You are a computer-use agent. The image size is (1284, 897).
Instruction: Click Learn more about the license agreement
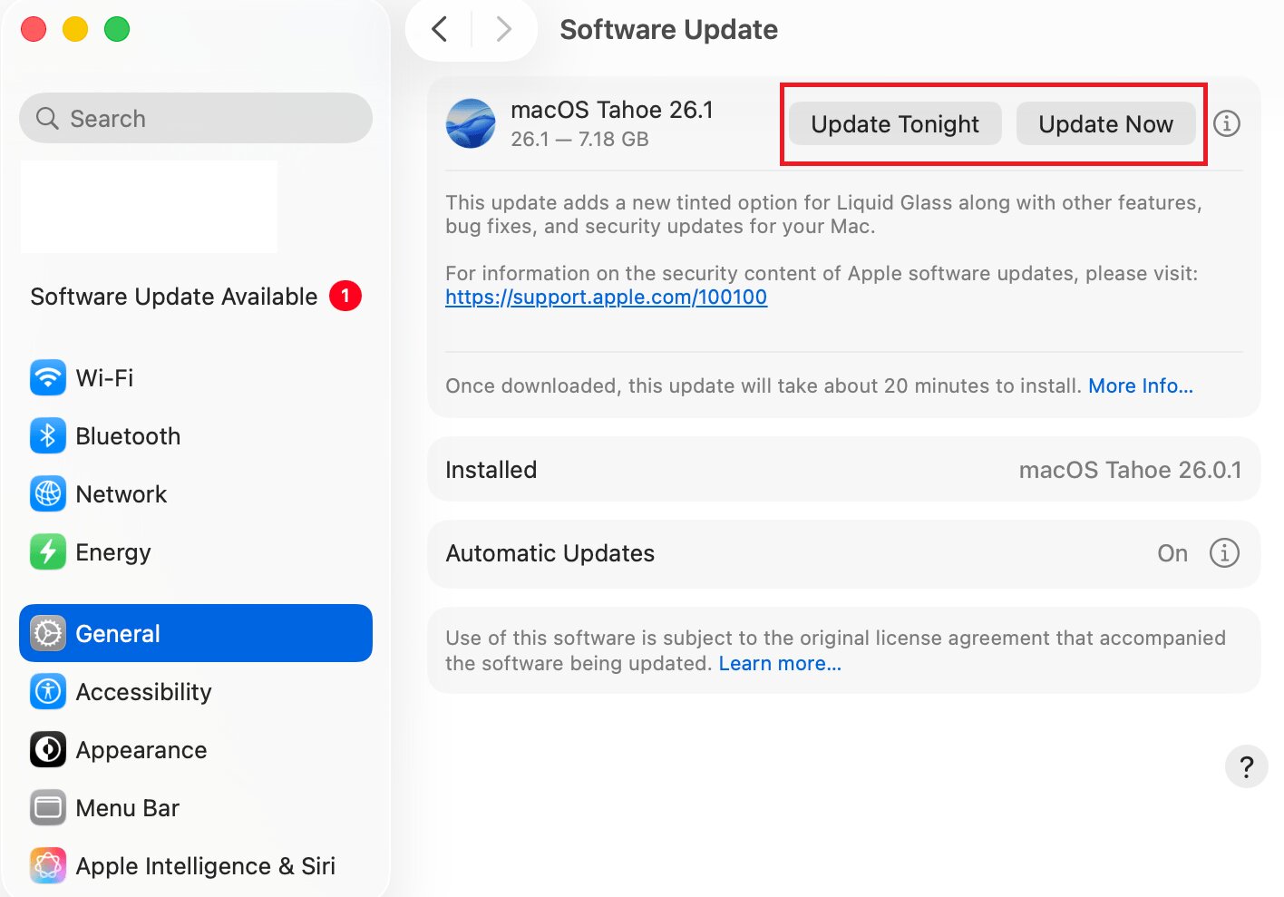pyautogui.click(x=779, y=663)
